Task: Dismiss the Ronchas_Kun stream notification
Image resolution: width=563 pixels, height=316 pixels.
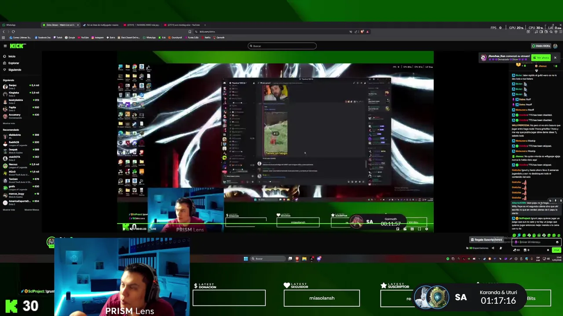Action: [x=555, y=57]
